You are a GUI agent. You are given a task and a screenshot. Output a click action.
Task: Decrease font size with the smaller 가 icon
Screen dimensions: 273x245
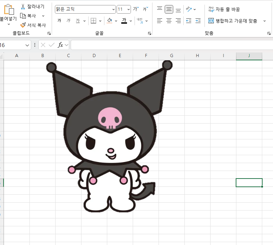[x=145, y=9]
